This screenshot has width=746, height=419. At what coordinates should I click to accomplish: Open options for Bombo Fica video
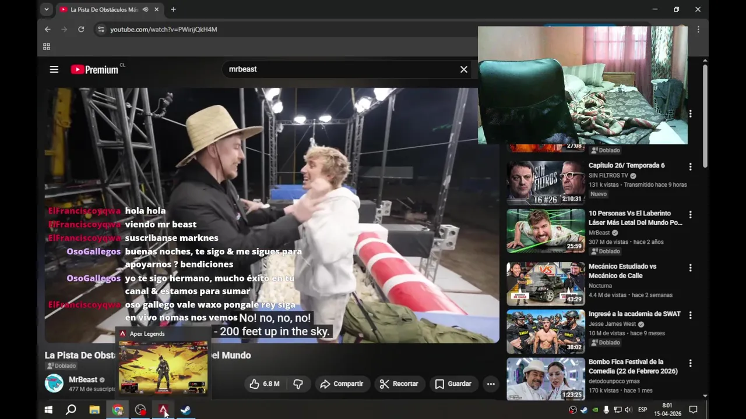click(690, 363)
